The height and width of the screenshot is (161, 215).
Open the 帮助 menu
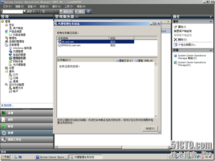point(81,6)
